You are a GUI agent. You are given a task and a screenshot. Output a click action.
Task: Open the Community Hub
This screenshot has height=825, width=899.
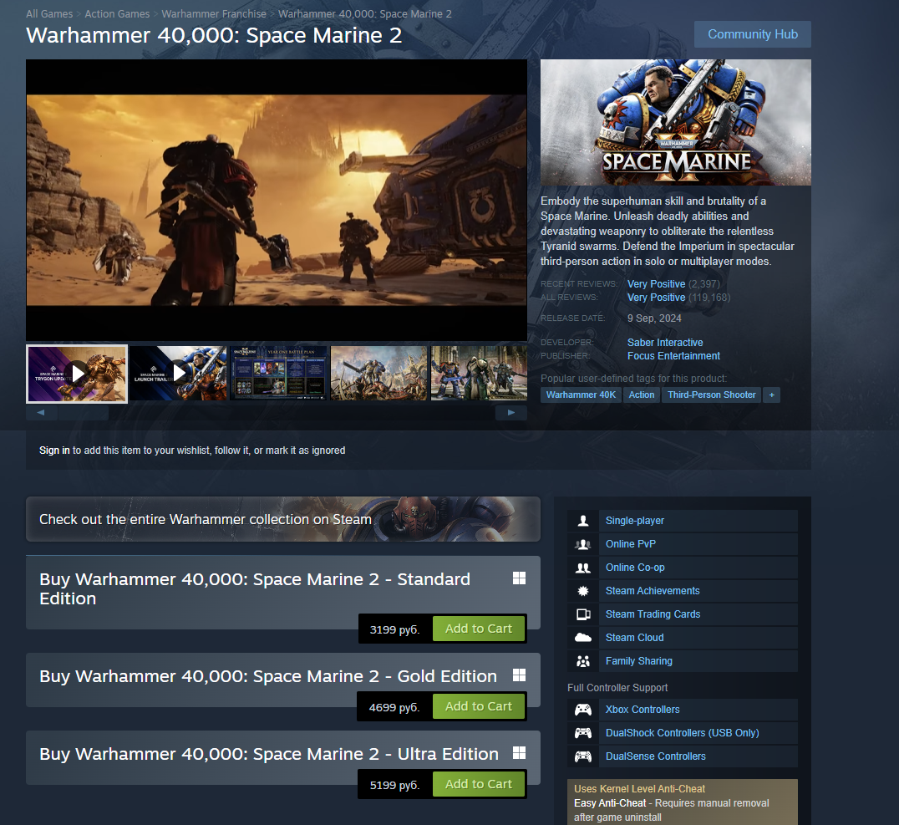click(752, 34)
